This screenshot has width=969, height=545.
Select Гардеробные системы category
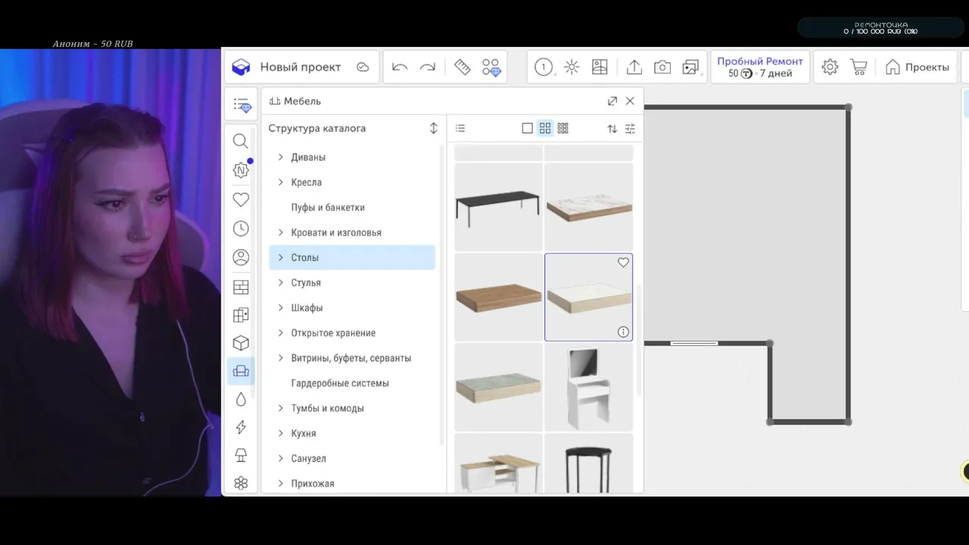pos(340,383)
